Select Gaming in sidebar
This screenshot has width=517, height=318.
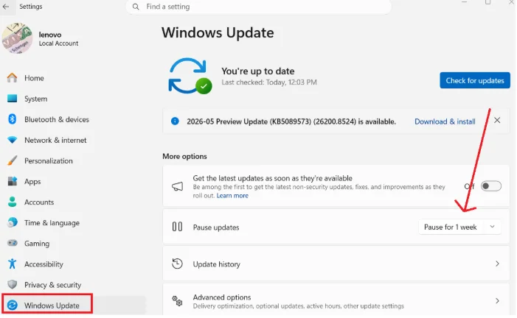37,244
